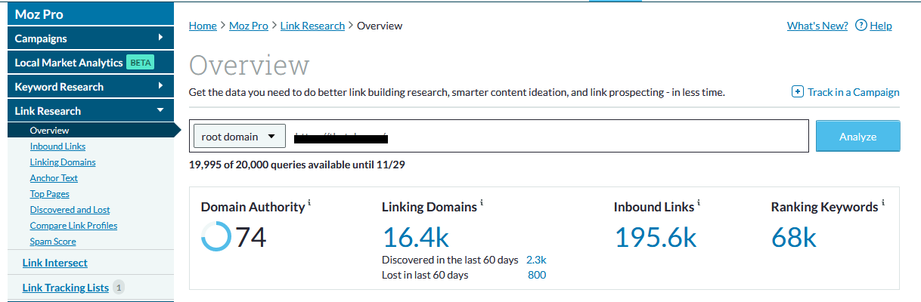Screen dimensions: 921x302
Task: Click the info icon next to Ranking Keywords
Action: [882, 203]
